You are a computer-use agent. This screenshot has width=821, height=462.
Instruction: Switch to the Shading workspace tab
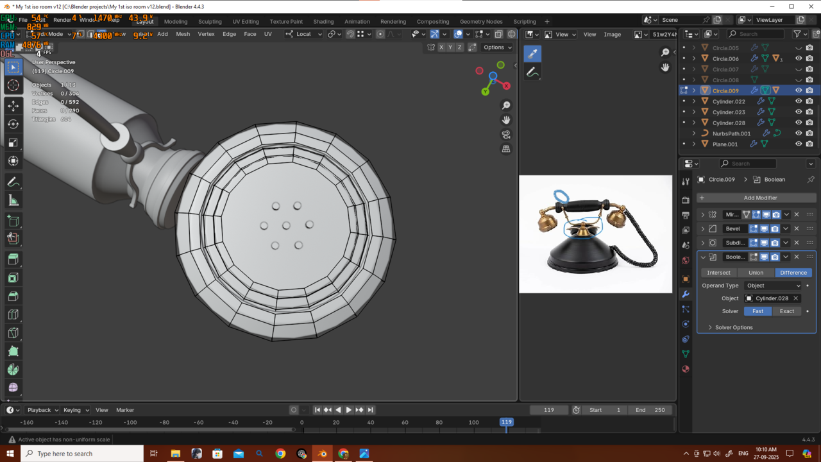[x=323, y=21]
